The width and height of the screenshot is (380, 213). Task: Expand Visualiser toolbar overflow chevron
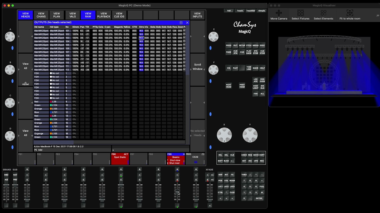[x=378, y=15]
